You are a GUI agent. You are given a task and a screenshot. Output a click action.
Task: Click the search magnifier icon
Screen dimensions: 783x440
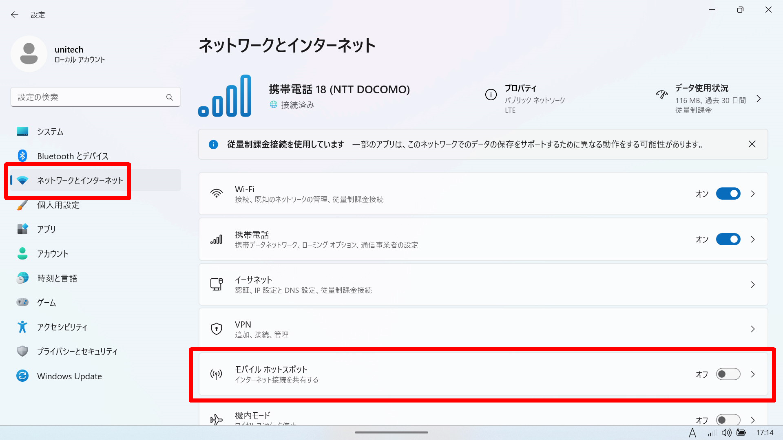[170, 97]
